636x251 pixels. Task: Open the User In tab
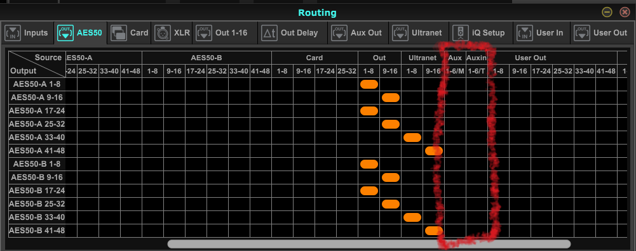pos(541,33)
